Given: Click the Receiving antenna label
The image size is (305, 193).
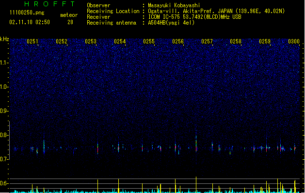Looking at the screenshot, I should [112, 23].
